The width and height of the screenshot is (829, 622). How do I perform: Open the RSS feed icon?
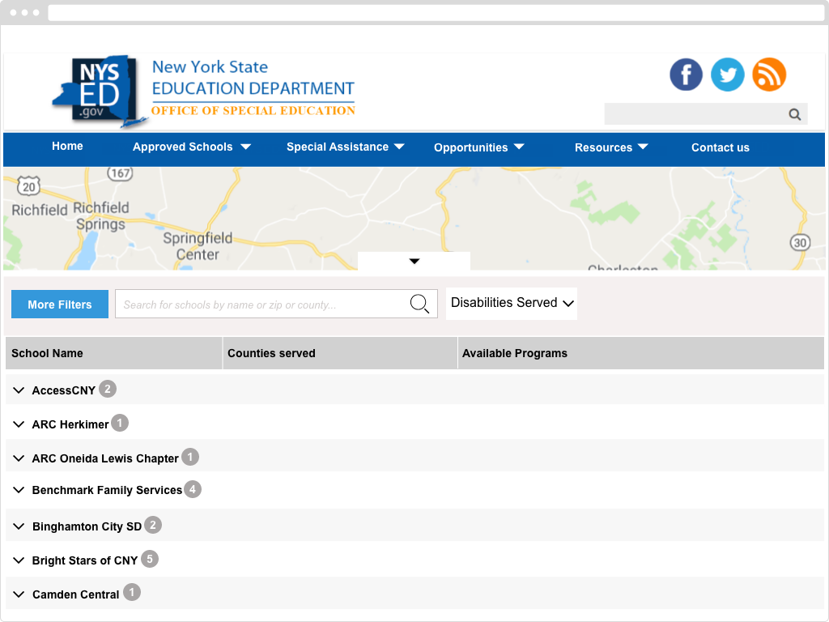point(769,75)
